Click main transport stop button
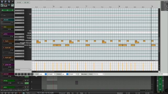Image resolution: width=168 pixels, height=94 pixels. pyautogui.click(x=6, y=93)
